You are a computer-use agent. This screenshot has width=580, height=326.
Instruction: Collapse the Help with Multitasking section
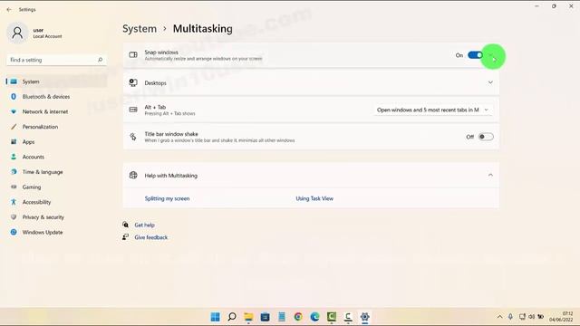490,175
